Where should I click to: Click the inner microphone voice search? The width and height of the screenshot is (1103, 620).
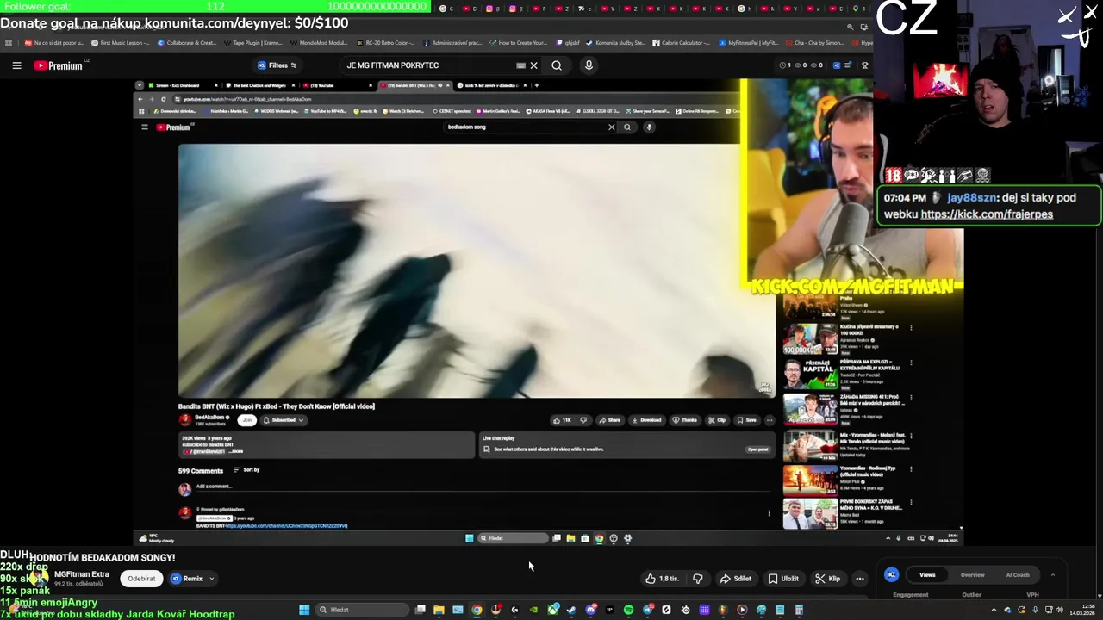pyautogui.click(x=649, y=127)
